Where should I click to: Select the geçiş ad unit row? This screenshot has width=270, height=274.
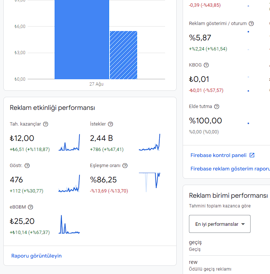click(x=230, y=246)
